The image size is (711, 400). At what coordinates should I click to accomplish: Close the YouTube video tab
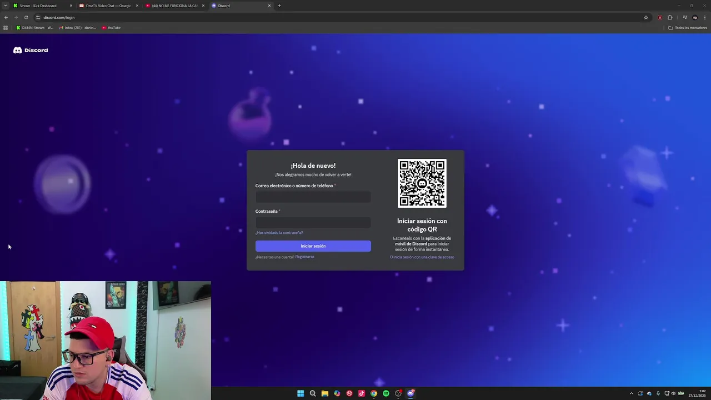[203, 6]
